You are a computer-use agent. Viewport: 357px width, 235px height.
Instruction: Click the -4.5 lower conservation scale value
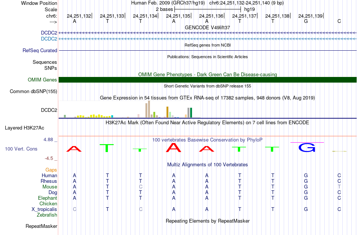(49, 158)
